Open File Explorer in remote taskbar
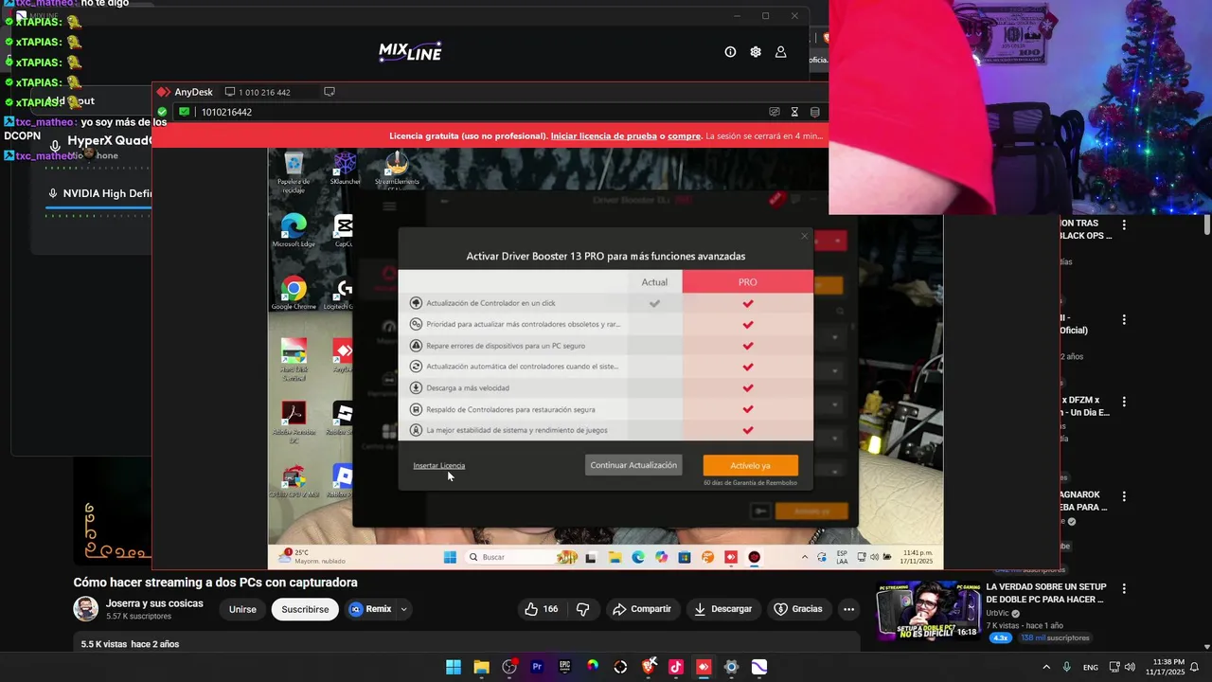The height and width of the screenshot is (682, 1212). pos(615,557)
